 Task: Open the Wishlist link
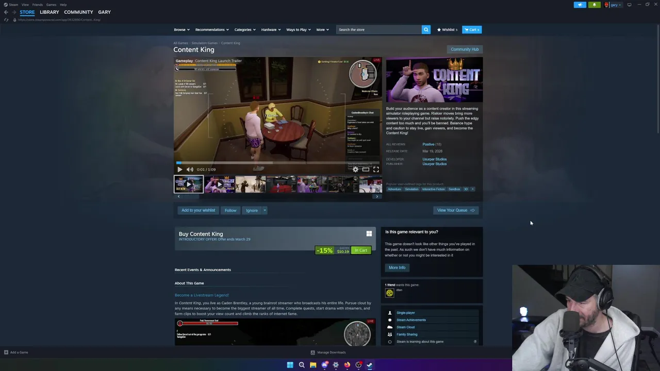pos(447,29)
